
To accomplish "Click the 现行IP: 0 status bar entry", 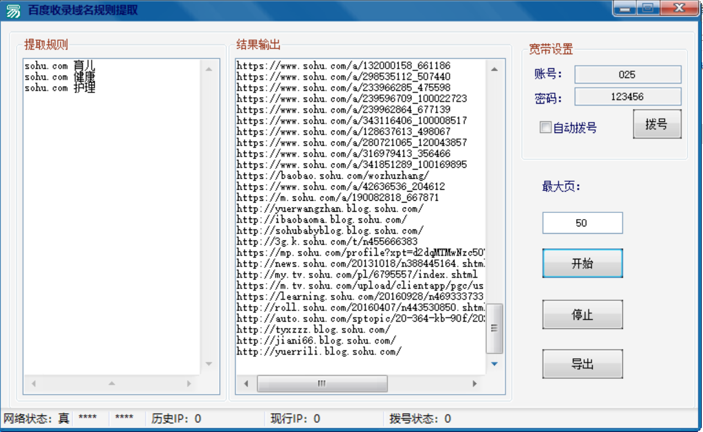I will click(295, 419).
